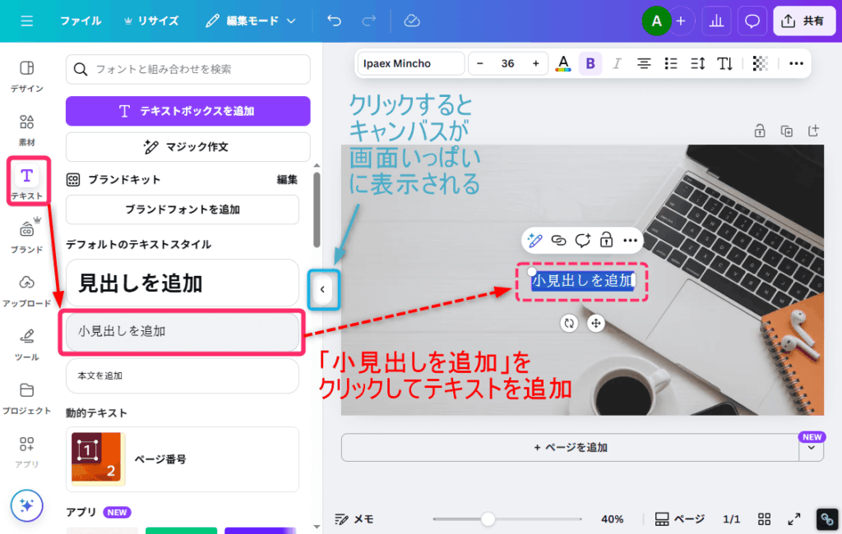Add a collaborator with plus button
This screenshot has width=842, height=534.
(x=681, y=21)
